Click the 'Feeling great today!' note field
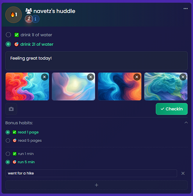Viewport: 193px width, 196px height. (96, 61)
